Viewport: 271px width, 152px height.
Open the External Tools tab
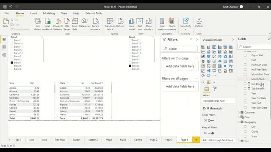point(94,13)
